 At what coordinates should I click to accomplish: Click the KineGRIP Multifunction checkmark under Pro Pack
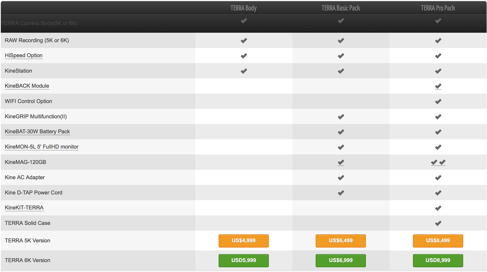[438, 117]
